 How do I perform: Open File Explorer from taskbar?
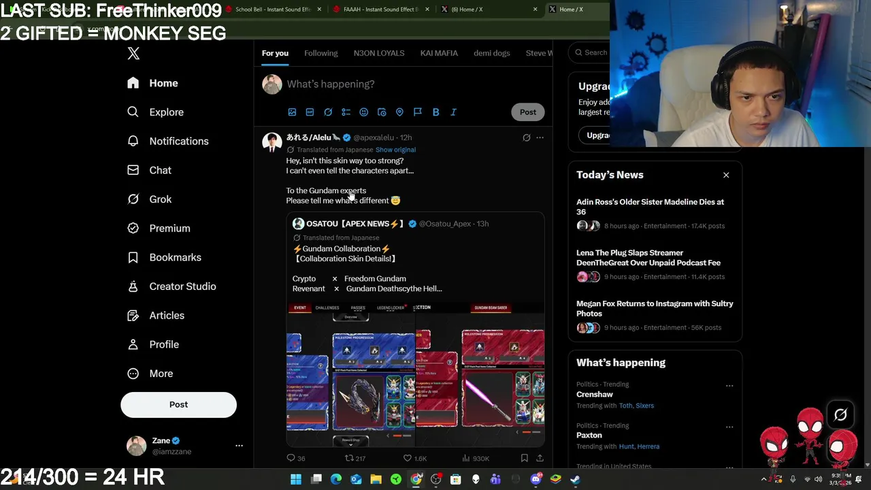[x=376, y=480]
